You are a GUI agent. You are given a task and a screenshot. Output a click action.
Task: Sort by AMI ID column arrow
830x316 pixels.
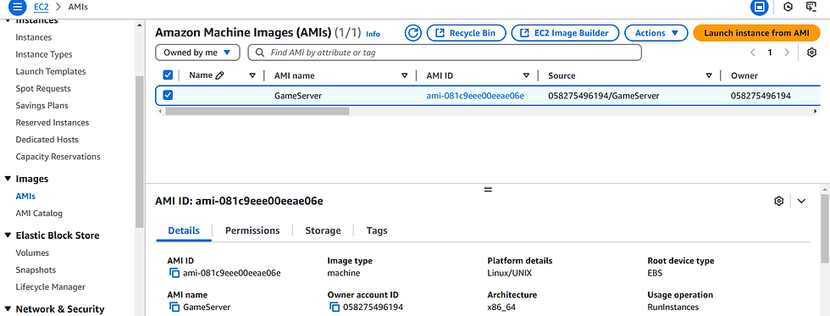point(526,75)
